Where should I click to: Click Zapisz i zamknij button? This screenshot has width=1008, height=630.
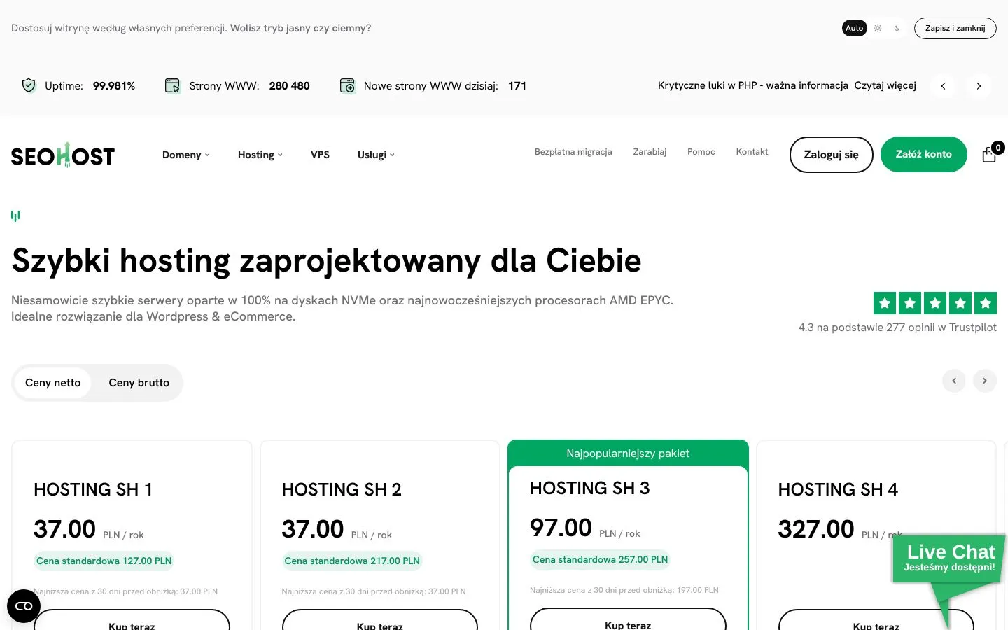[955, 28]
